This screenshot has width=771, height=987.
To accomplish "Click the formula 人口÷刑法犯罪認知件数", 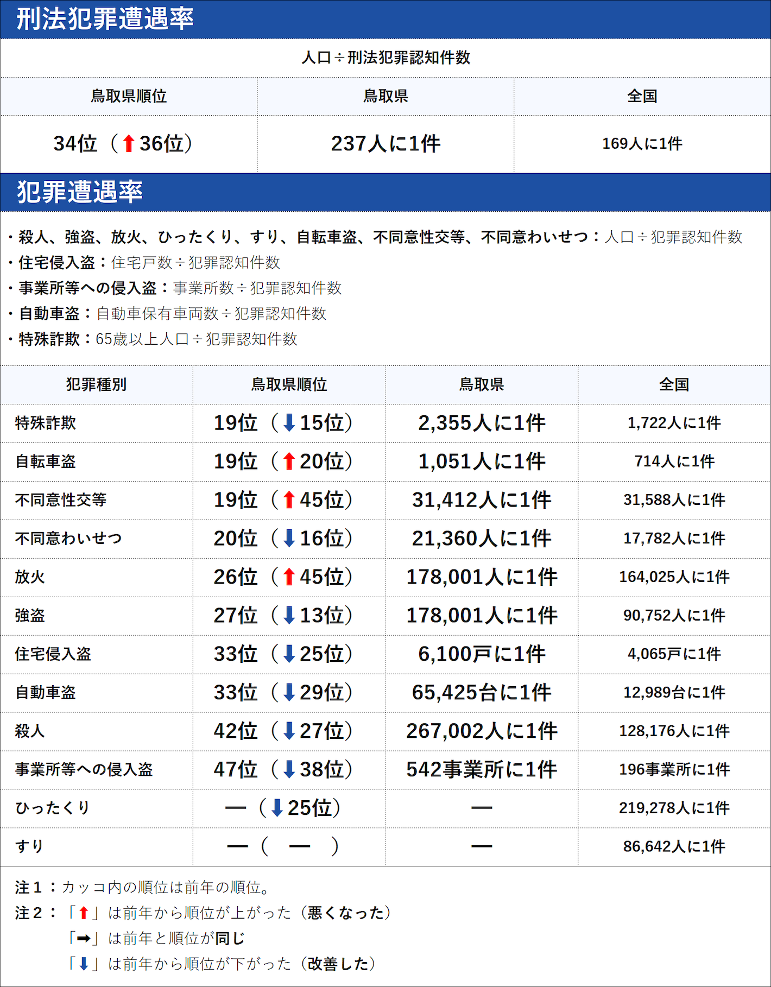I will click(x=386, y=58).
